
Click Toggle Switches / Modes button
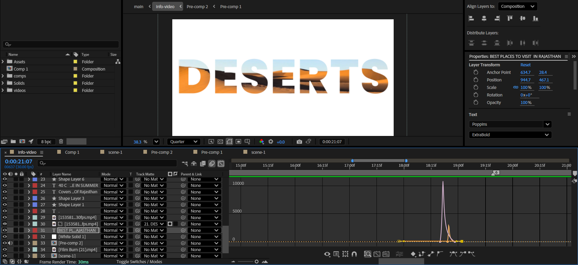click(x=139, y=262)
